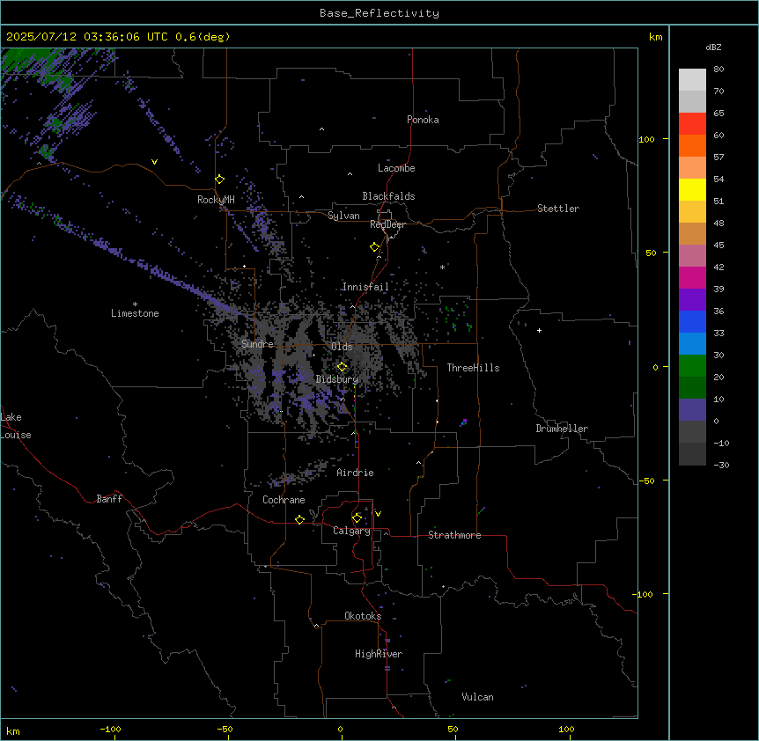759x741 pixels.
Task: Click the 0 tick on bottom axis
Action: [340, 730]
